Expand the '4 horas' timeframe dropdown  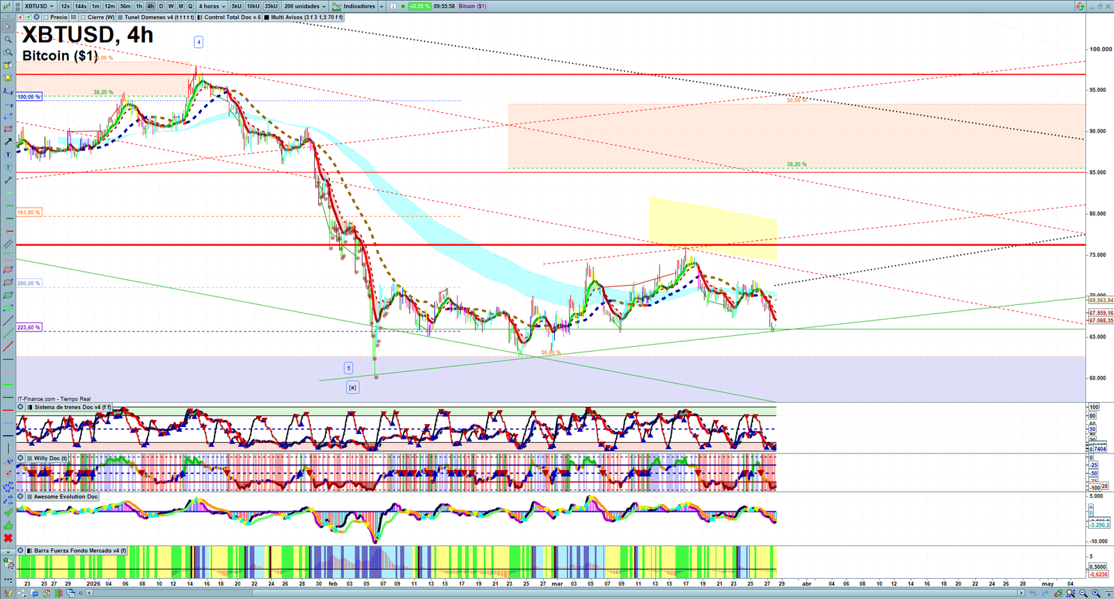212,6
